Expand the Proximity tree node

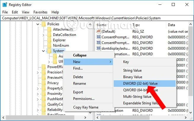38,94
